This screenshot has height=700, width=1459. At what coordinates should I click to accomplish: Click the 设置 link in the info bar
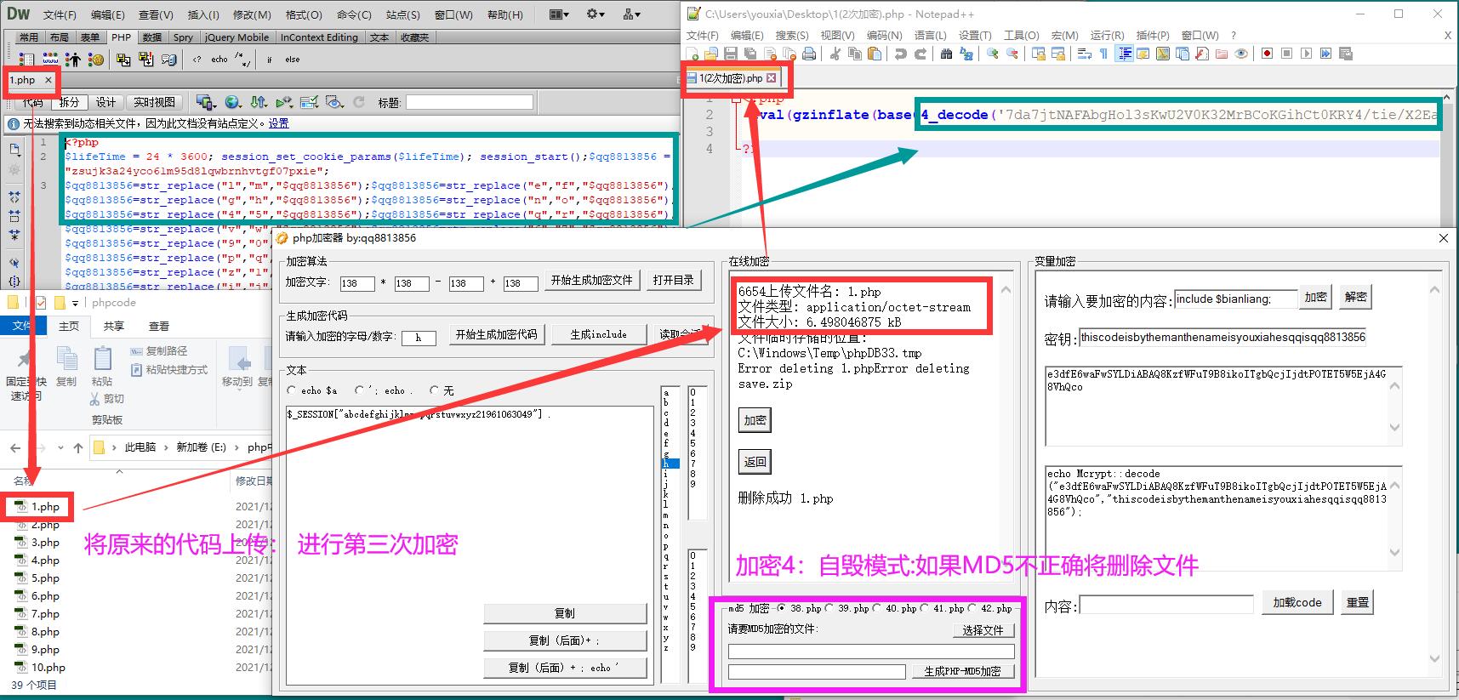(x=278, y=123)
